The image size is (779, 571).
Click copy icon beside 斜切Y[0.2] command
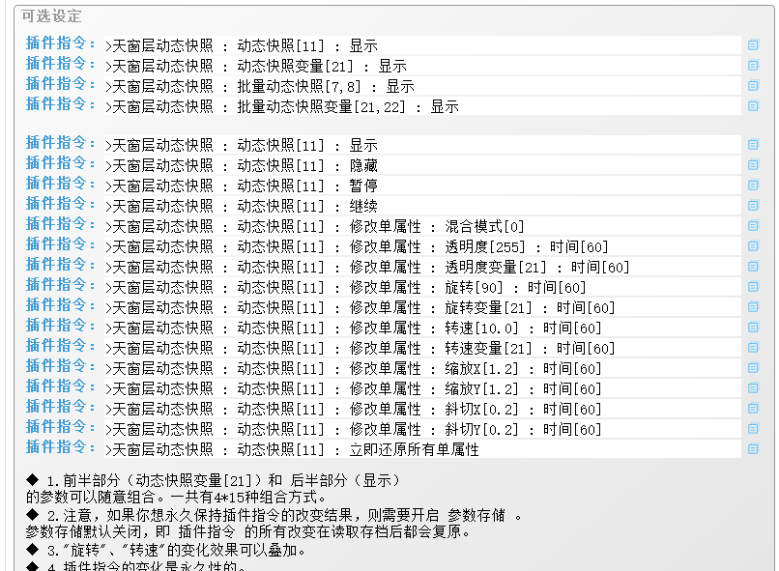[753, 429]
